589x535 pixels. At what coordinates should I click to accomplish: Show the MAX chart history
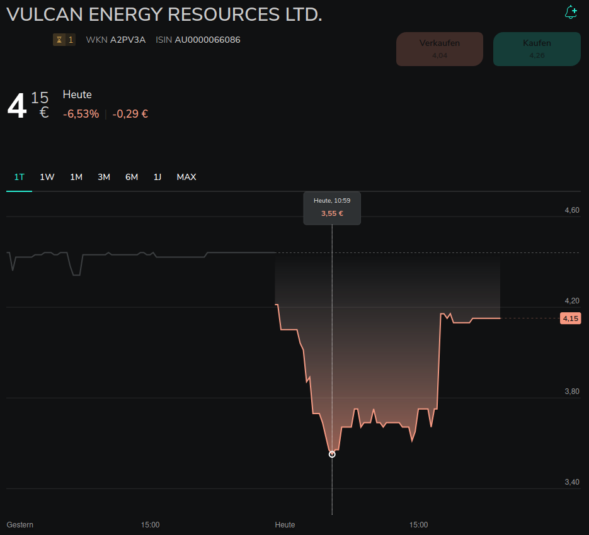point(186,177)
